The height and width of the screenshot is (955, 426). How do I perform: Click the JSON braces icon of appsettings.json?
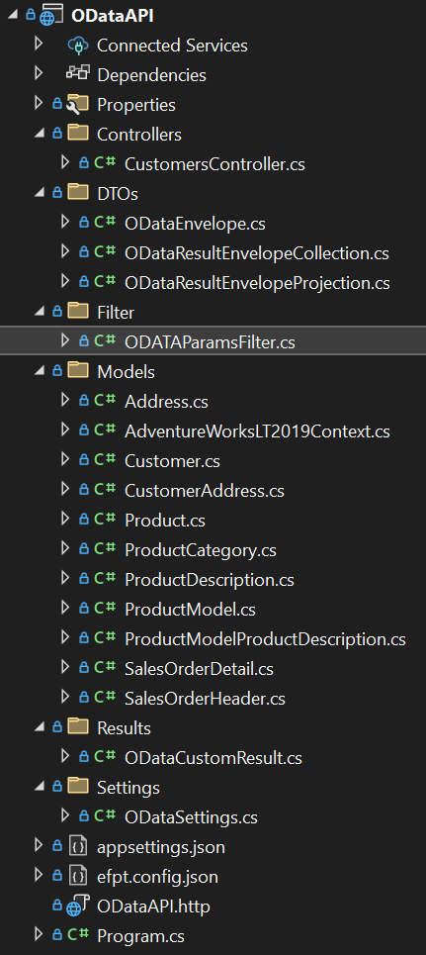pos(78,846)
